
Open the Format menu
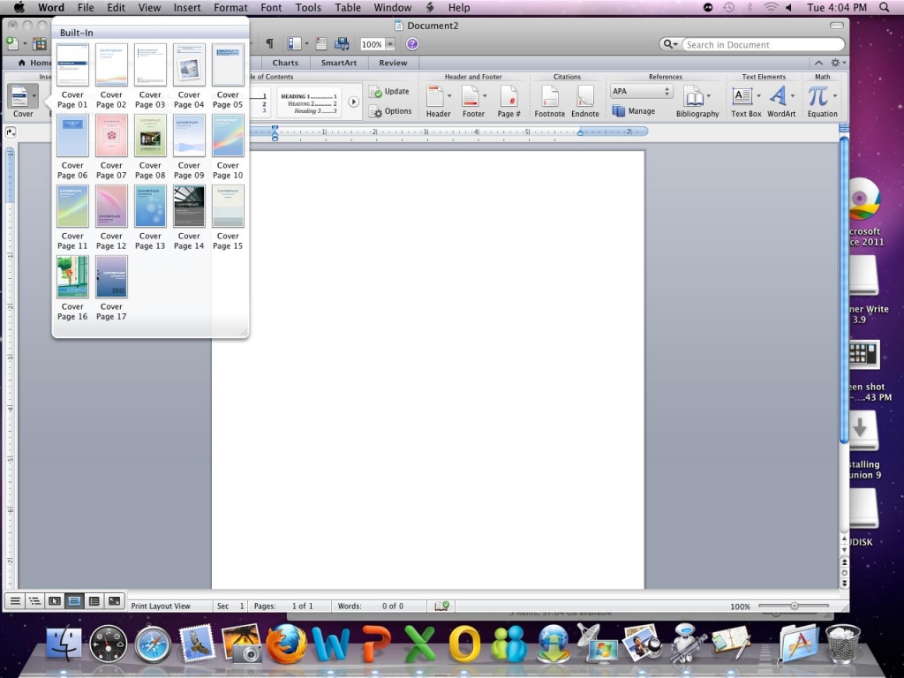pos(230,7)
